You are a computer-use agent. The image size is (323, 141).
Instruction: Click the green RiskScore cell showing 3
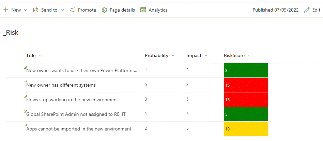click(246, 70)
